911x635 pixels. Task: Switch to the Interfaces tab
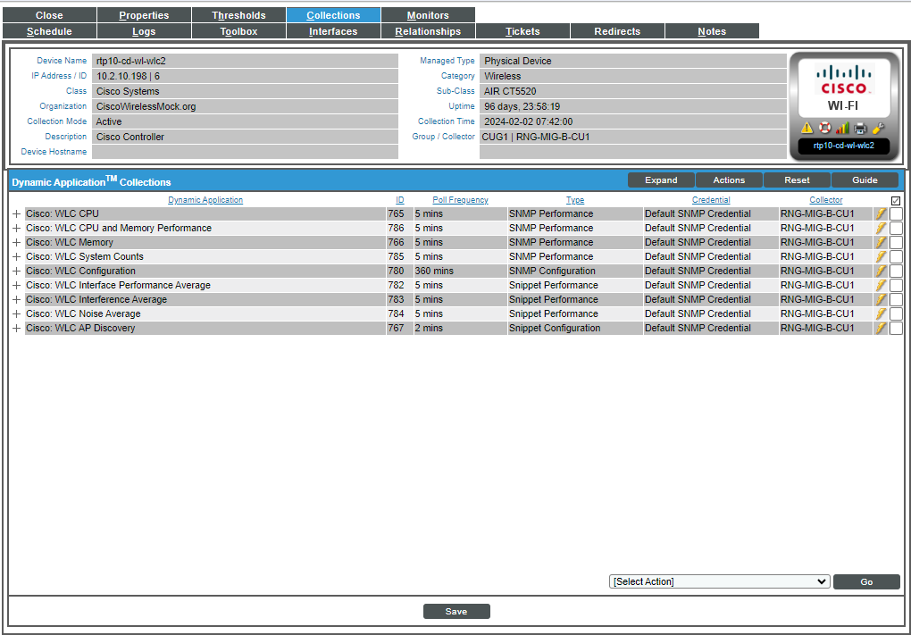333,30
